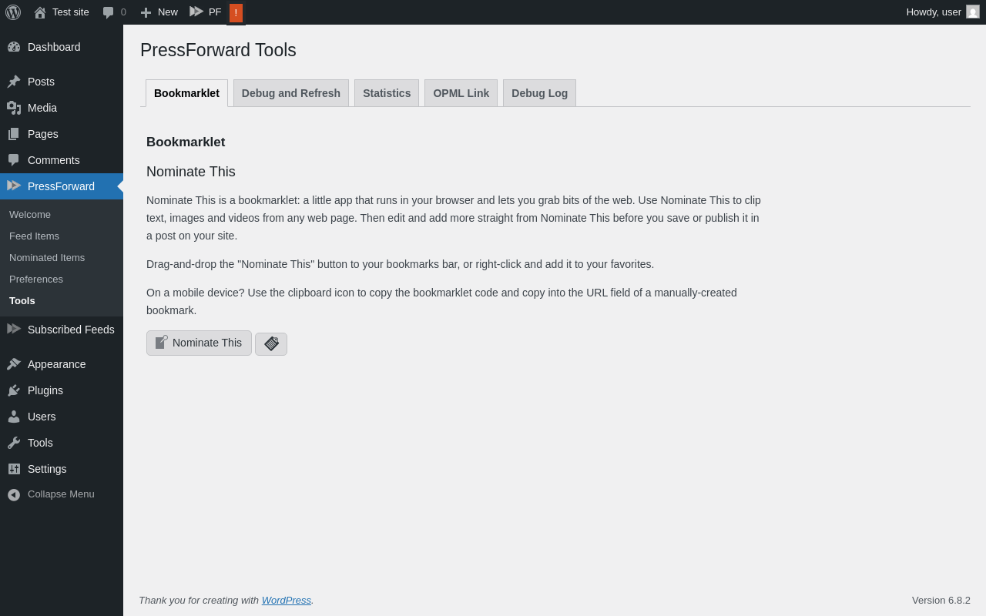Click the WordPress logo icon
This screenshot has width=986, height=616.
(13, 12)
